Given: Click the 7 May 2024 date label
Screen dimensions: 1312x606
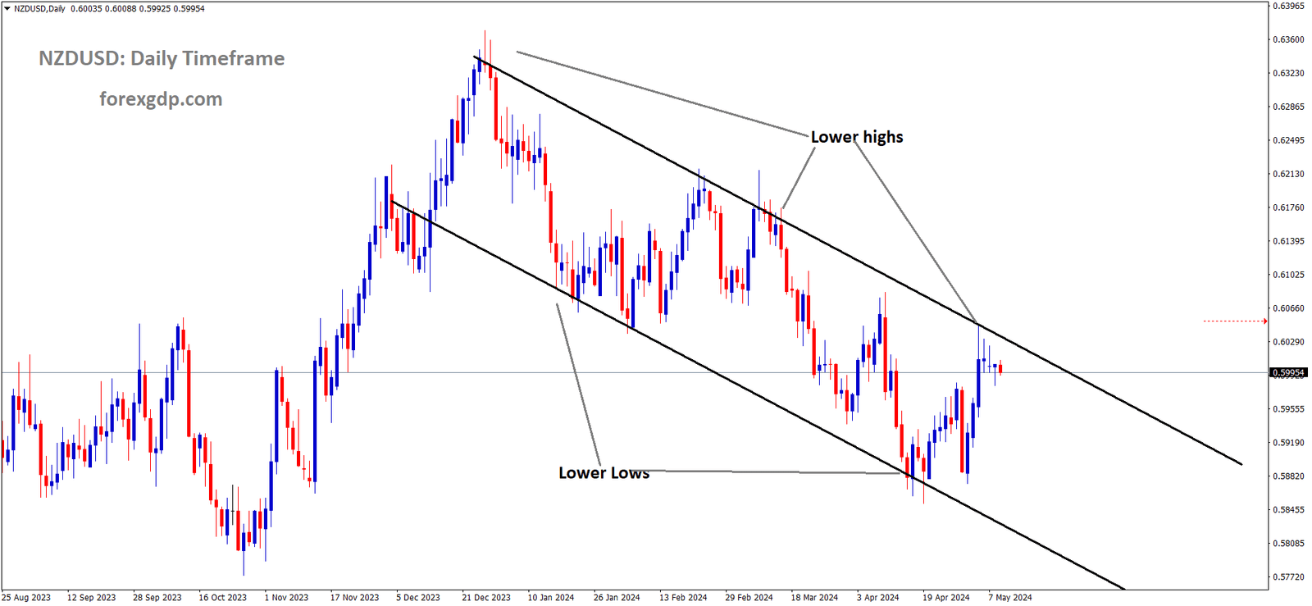Looking at the screenshot, I should [x=1010, y=598].
